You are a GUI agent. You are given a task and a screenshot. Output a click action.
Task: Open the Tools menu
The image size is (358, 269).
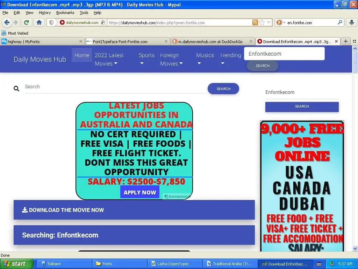click(84, 13)
